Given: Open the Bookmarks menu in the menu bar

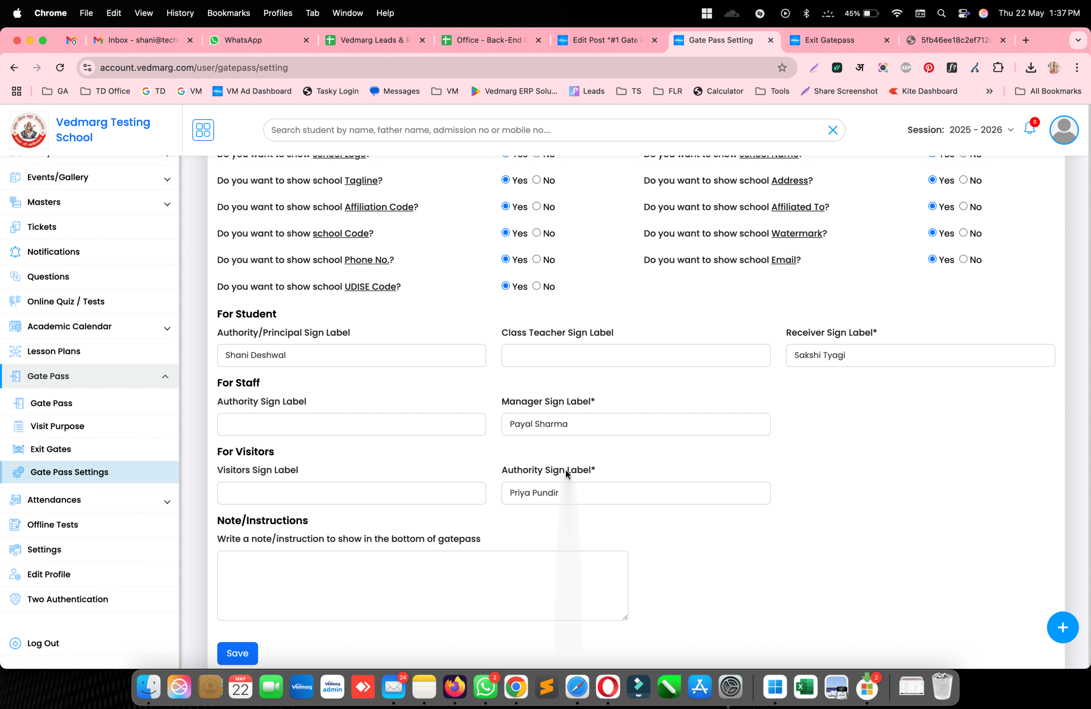Looking at the screenshot, I should point(228,13).
